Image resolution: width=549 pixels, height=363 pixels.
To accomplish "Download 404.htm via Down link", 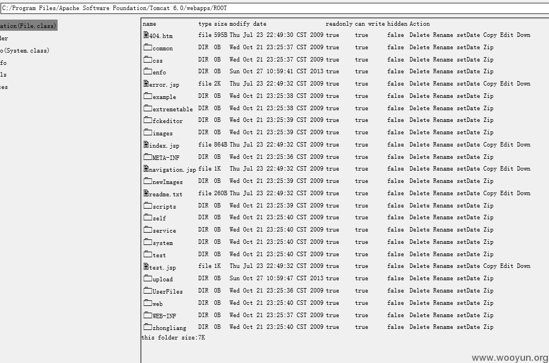I will (523, 35).
